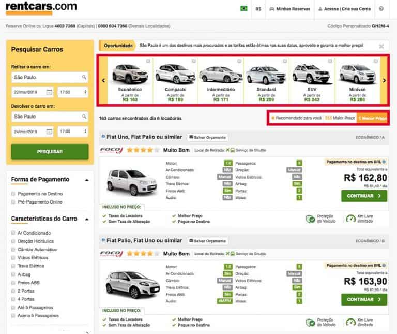The height and width of the screenshot is (334, 397).
Task: Check the 4 Portas filter
Action: pos(13,299)
